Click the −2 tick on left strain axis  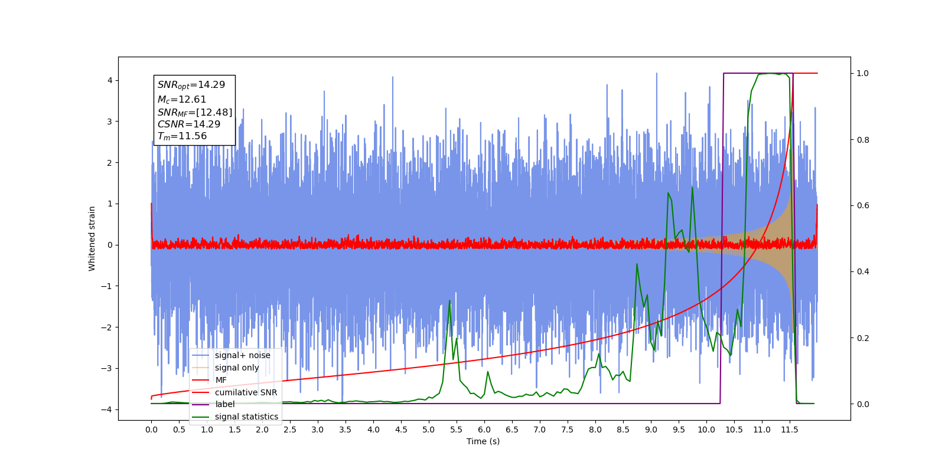107,327
